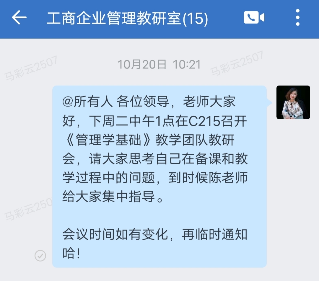
Task: Open group info via title 工商企业管理教研室
Action: [114, 18]
